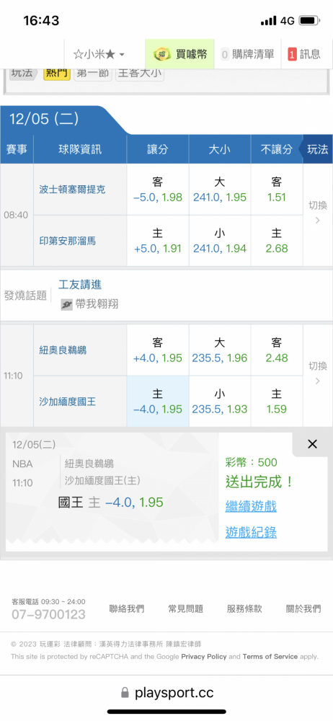This screenshot has height=721, width=333.
Task: Tap the lock icon in the address bar
Action: (124, 692)
